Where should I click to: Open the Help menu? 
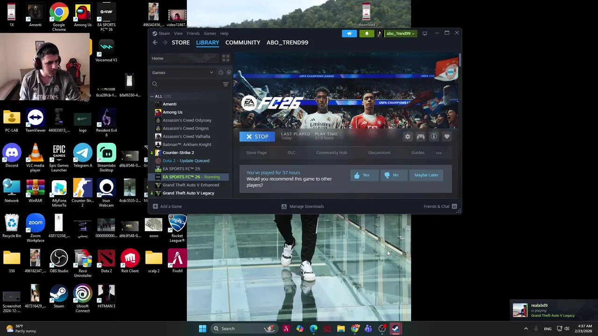click(224, 34)
